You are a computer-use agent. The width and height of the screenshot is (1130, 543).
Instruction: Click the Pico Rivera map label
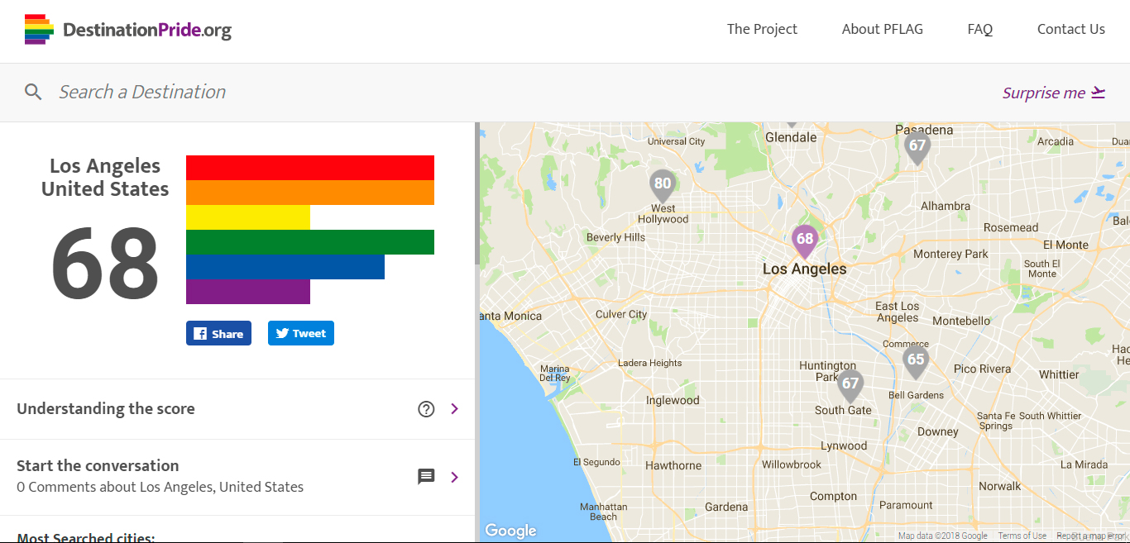(x=982, y=369)
